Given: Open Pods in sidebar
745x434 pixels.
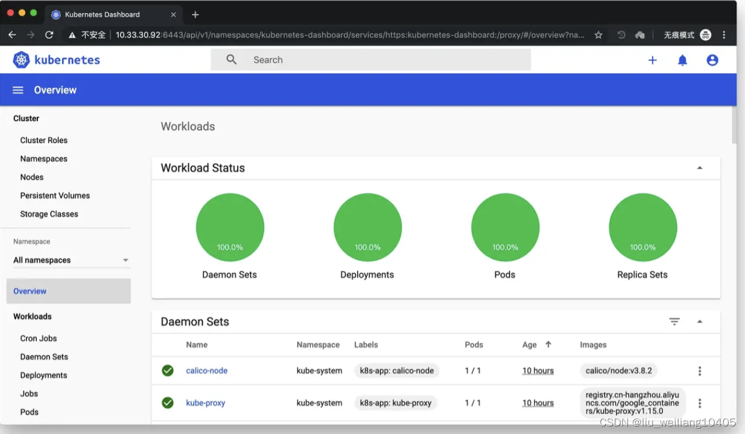Looking at the screenshot, I should [x=29, y=412].
